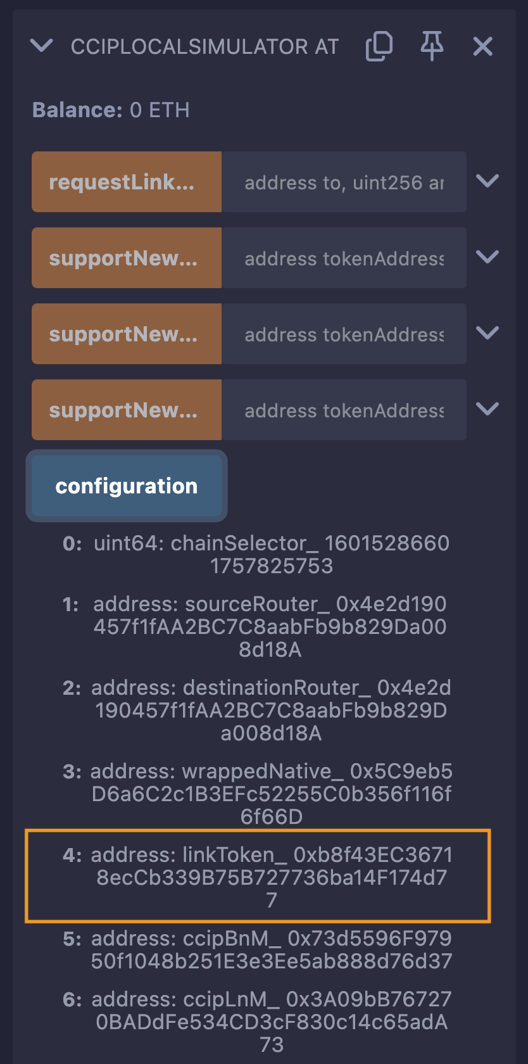This screenshot has width=528, height=1064.
Task: Click the highlighted linkToken_ address
Action: (x=271, y=877)
